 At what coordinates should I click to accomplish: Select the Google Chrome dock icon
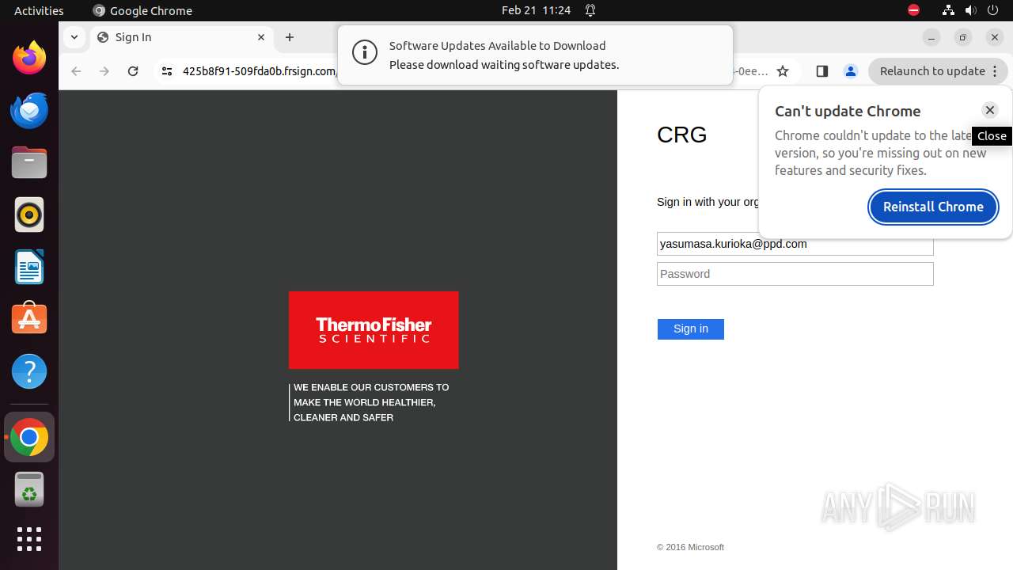(x=29, y=437)
